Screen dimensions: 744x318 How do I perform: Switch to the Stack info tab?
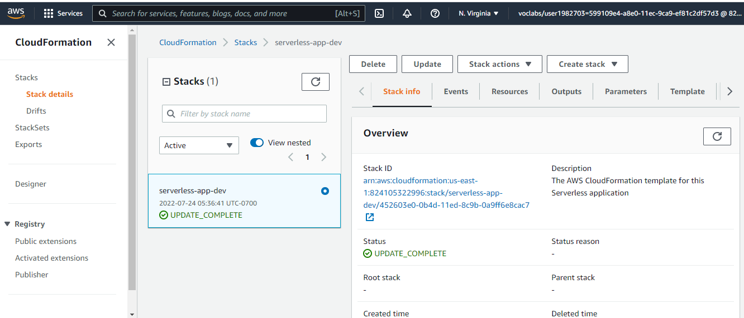tap(402, 91)
